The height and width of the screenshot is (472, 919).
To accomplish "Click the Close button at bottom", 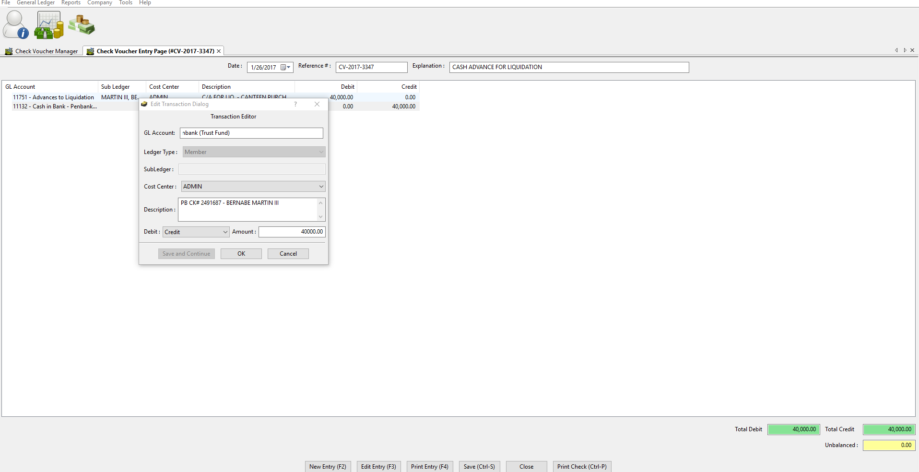I will [526, 467].
